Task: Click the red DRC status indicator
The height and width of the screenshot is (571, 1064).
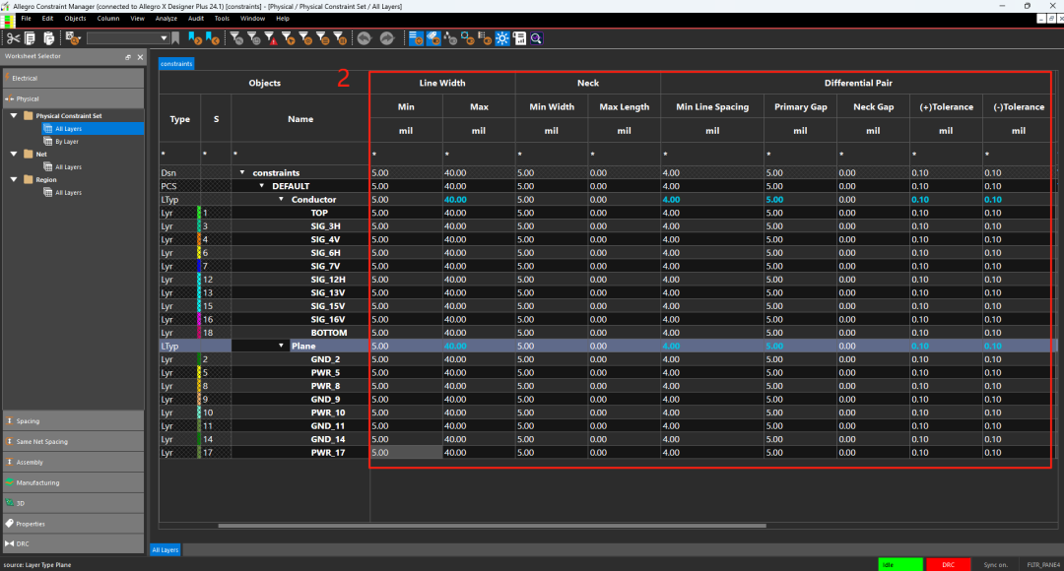Action: click(948, 564)
